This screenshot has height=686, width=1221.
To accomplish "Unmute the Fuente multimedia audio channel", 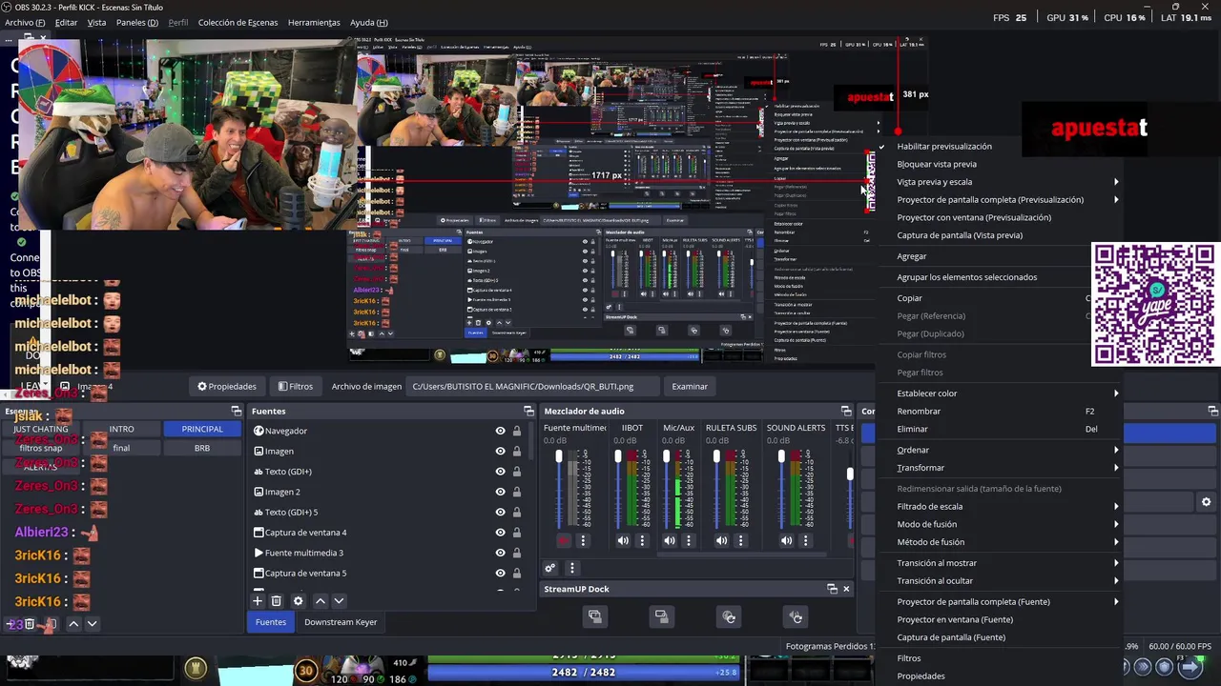I will click(563, 540).
